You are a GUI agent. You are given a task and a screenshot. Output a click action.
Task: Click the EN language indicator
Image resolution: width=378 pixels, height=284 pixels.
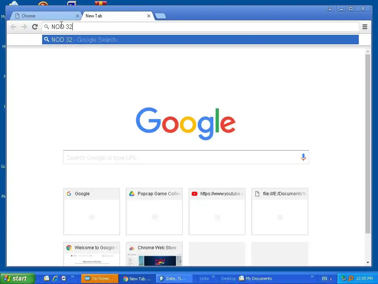click(x=324, y=278)
